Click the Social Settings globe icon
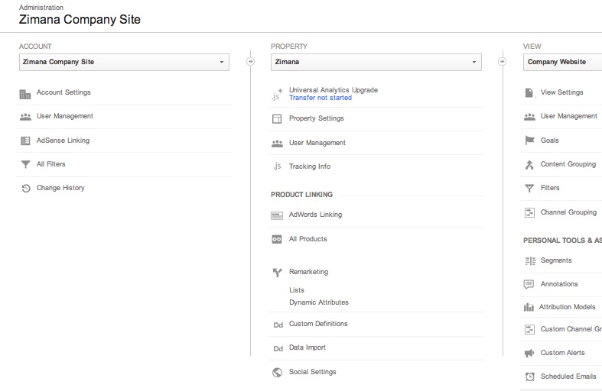Image resolution: width=602 pixels, height=391 pixels. [277, 372]
